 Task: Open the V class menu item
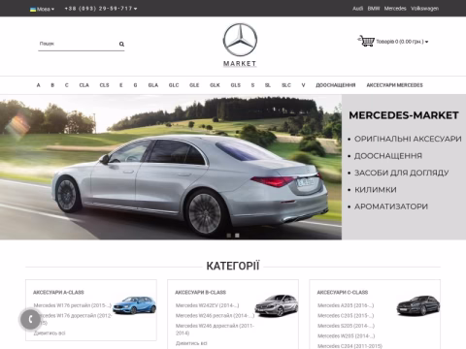coord(303,85)
